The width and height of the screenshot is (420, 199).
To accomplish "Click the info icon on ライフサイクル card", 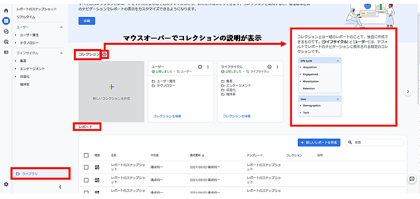I will pos(269,67).
